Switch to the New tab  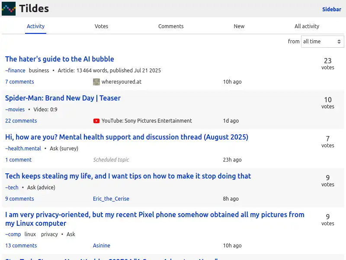coord(239,26)
